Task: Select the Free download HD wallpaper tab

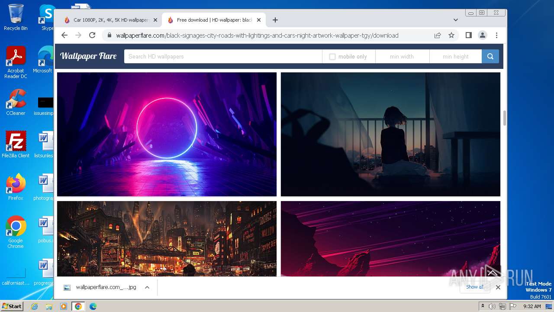Action: click(214, 20)
